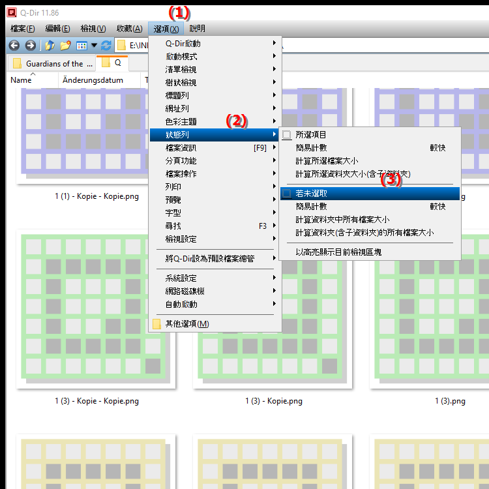
Task: Open the 收藏(A) menu
Action: tap(130, 29)
